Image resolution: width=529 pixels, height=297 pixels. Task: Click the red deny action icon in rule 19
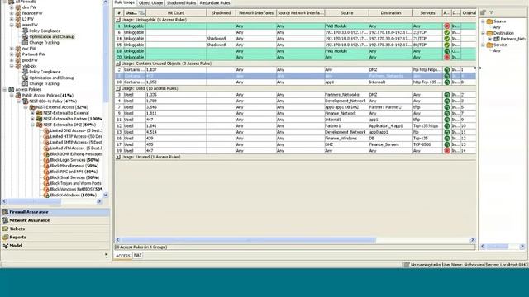446,151
